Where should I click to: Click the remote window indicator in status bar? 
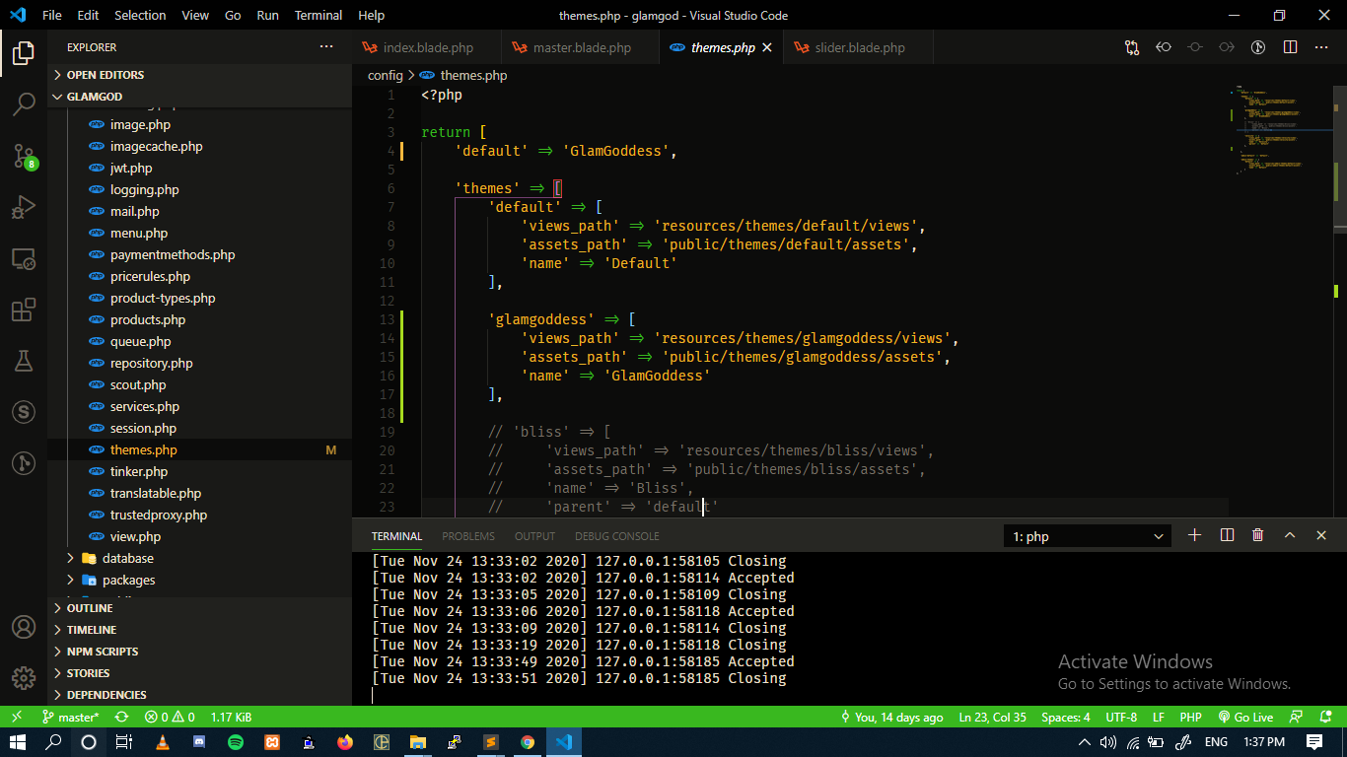point(17,717)
